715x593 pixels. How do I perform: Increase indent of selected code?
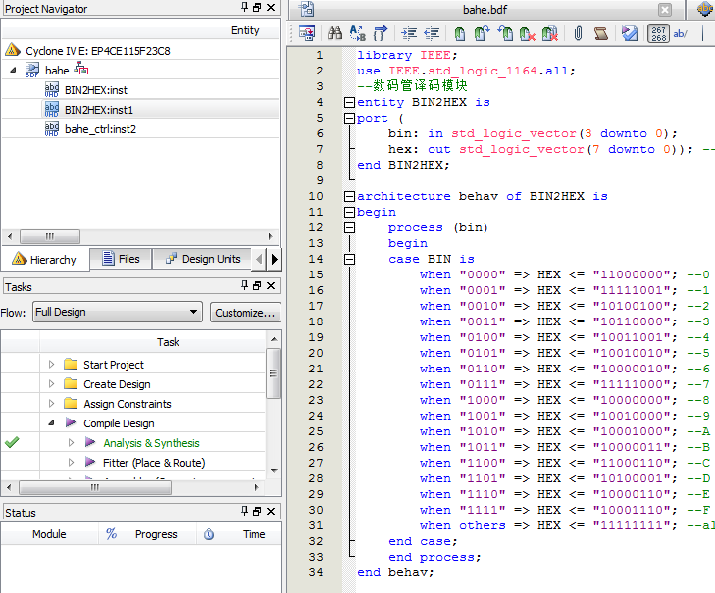coord(409,33)
